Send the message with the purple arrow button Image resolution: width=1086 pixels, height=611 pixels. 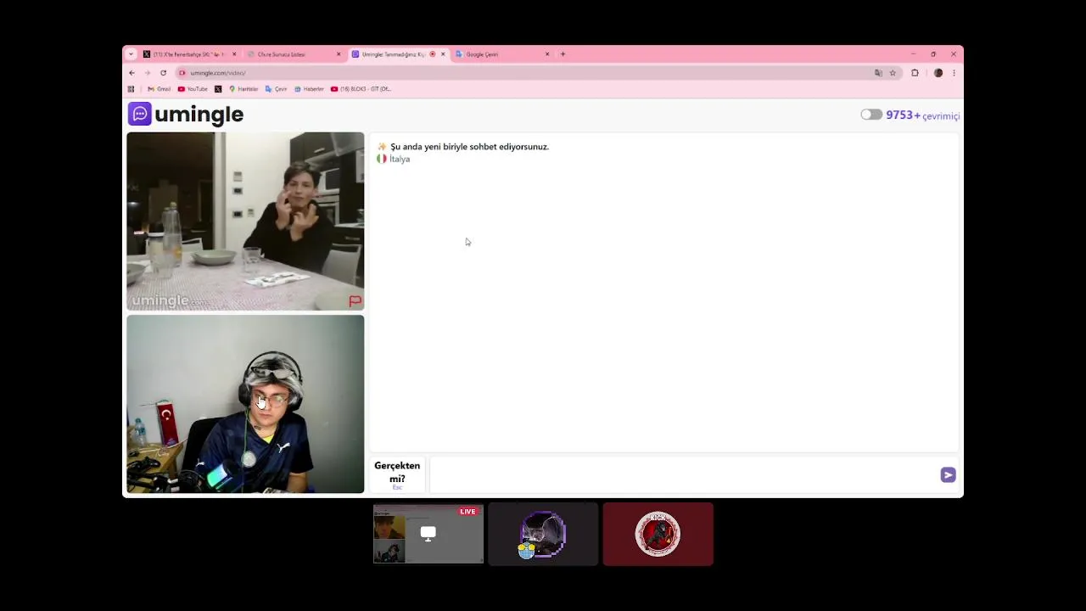click(x=948, y=475)
